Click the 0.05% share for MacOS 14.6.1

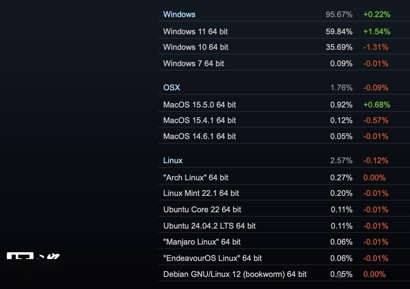click(341, 136)
